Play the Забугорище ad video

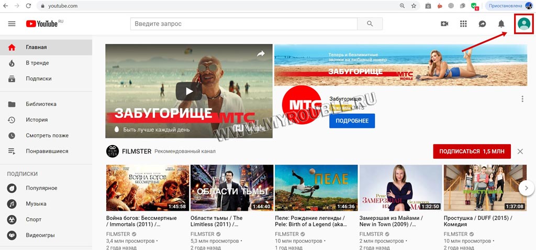pyautogui.click(x=188, y=91)
